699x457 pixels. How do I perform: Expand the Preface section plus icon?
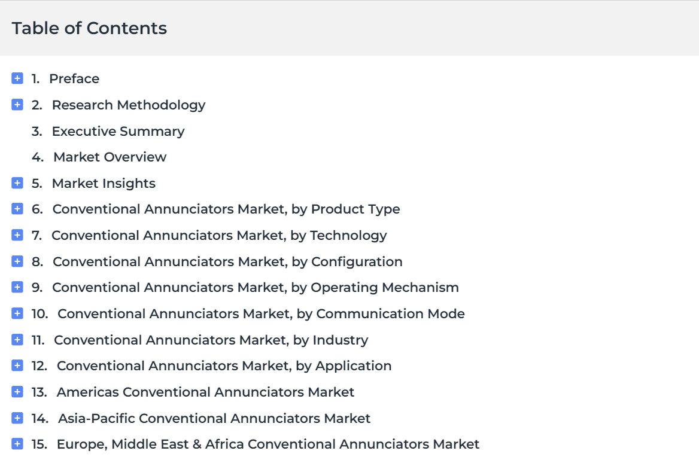pyautogui.click(x=17, y=78)
